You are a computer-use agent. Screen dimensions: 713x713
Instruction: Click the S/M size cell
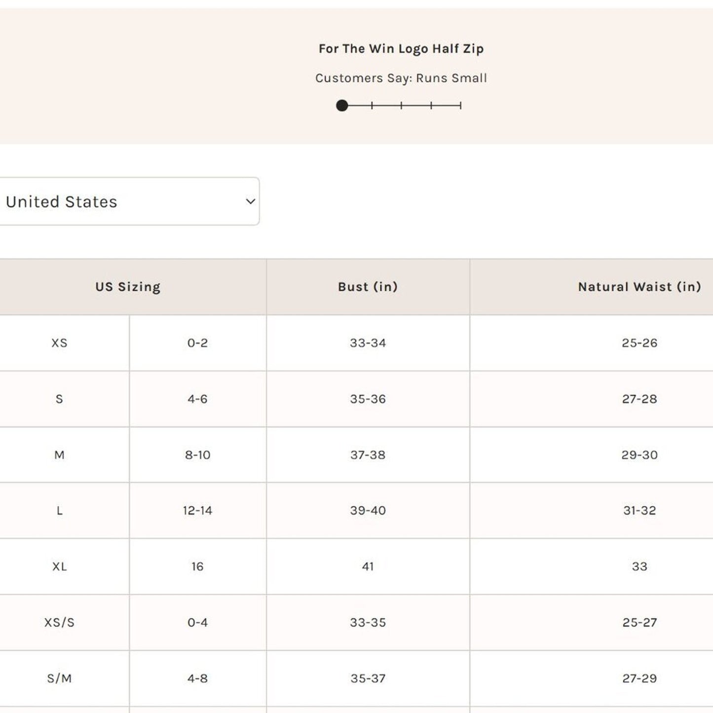pyautogui.click(x=59, y=678)
